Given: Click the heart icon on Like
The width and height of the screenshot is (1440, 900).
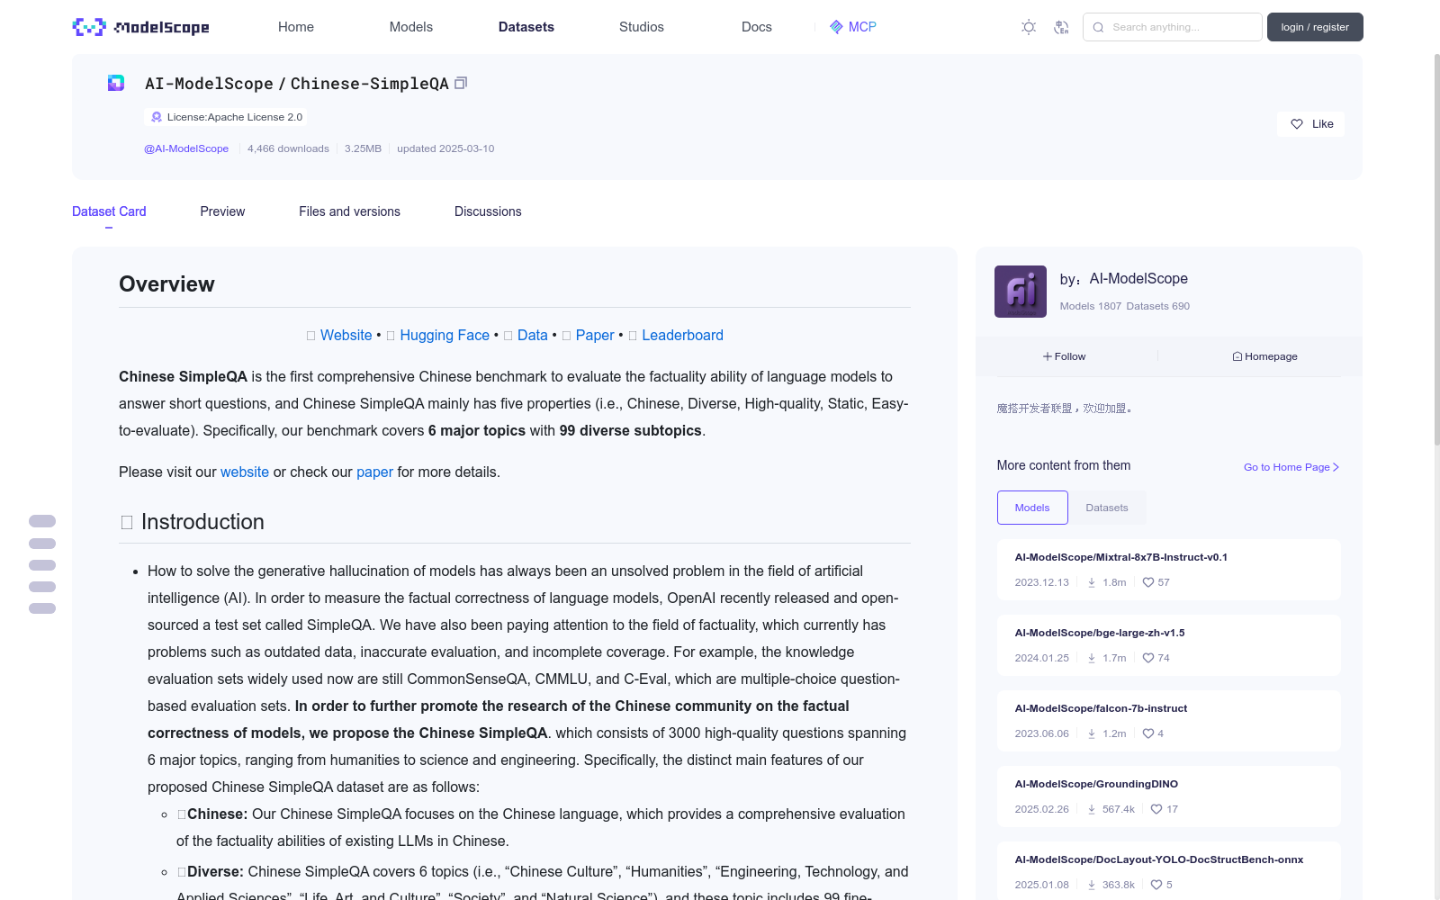Looking at the screenshot, I should (x=1297, y=124).
